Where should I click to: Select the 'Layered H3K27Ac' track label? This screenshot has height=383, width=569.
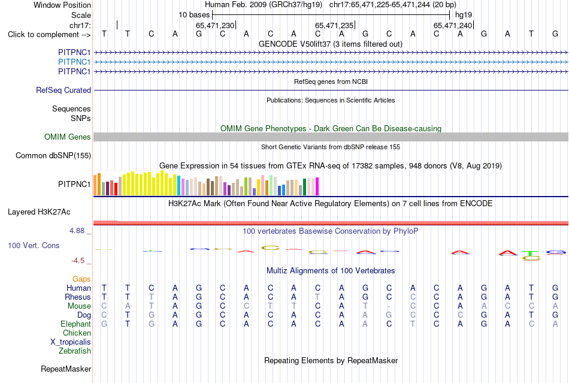[39, 212]
